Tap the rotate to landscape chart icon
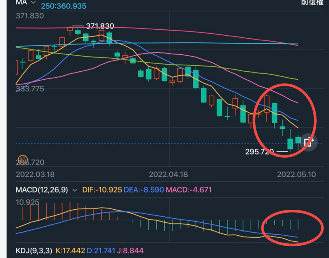This screenshot has width=329, height=258. [x=308, y=142]
